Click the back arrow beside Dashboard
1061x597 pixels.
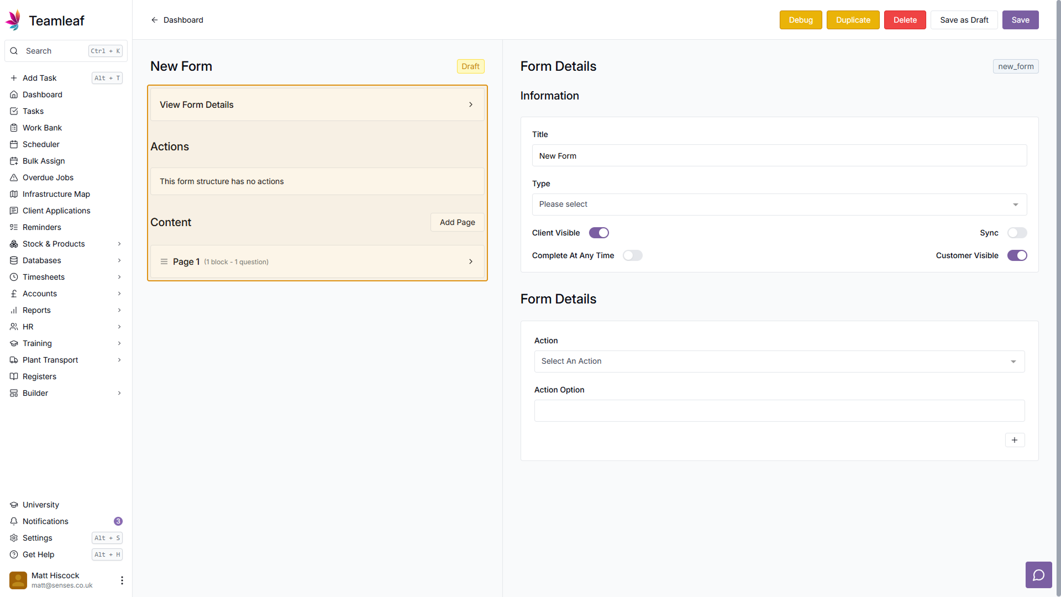pyautogui.click(x=155, y=20)
